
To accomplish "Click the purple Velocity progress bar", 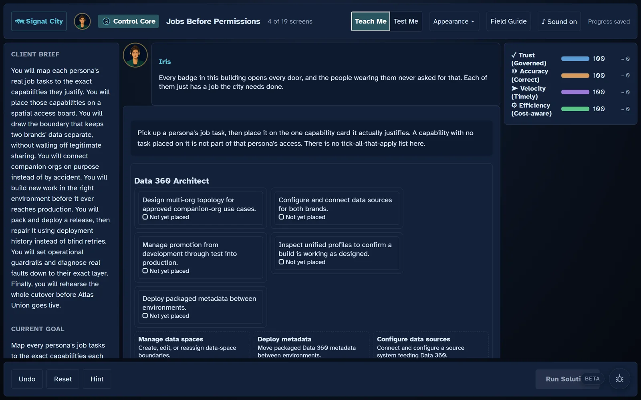I will pyautogui.click(x=575, y=92).
